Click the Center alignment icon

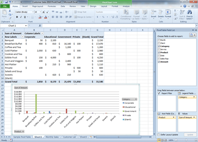point(57,17)
